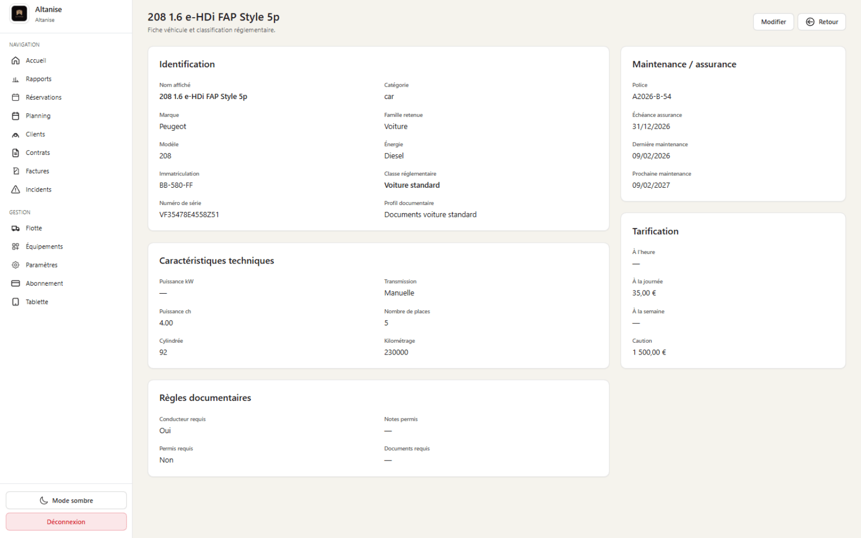Open Factures in the navigation
Viewport: 861px width, 538px height.
pyautogui.click(x=37, y=171)
